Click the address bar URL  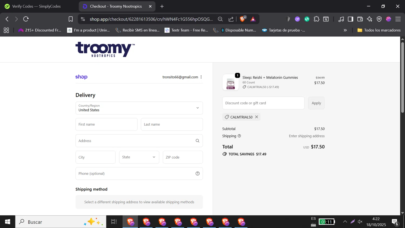tap(151, 19)
